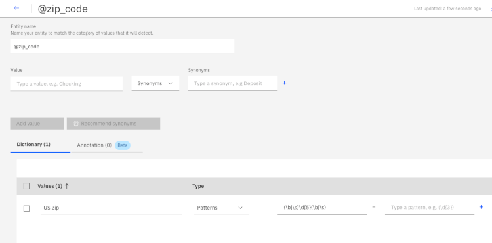This screenshot has width=492, height=243.
Task: Open the Patterns type dropdown in US Zip row
Action: pyautogui.click(x=222, y=208)
